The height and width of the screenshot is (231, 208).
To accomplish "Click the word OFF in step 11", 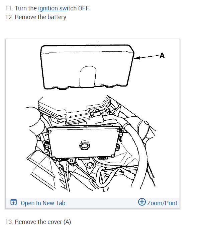I will click(84, 8).
